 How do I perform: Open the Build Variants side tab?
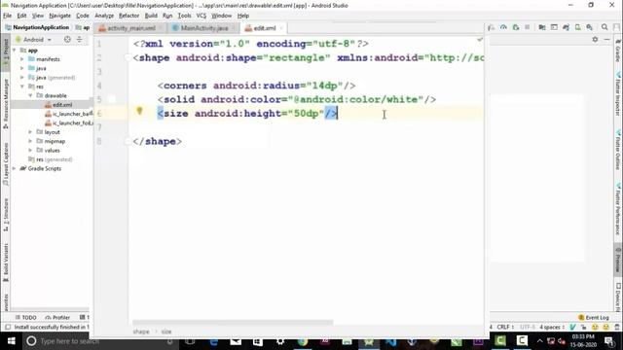pyautogui.click(x=6, y=262)
